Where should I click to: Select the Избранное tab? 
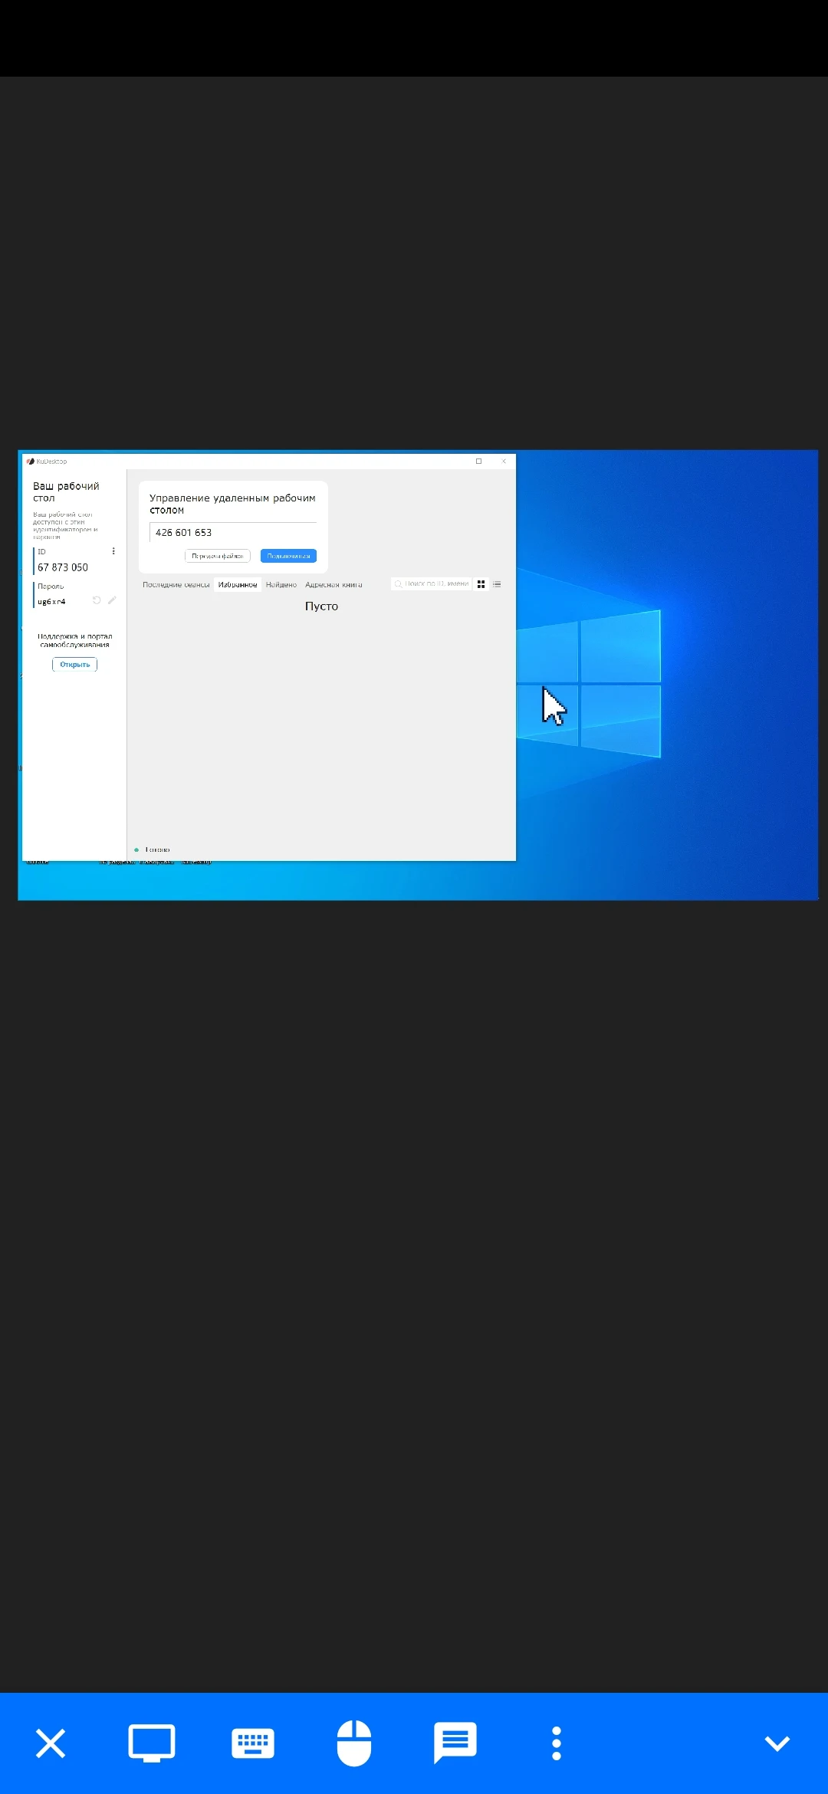pyautogui.click(x=238, y=585)
